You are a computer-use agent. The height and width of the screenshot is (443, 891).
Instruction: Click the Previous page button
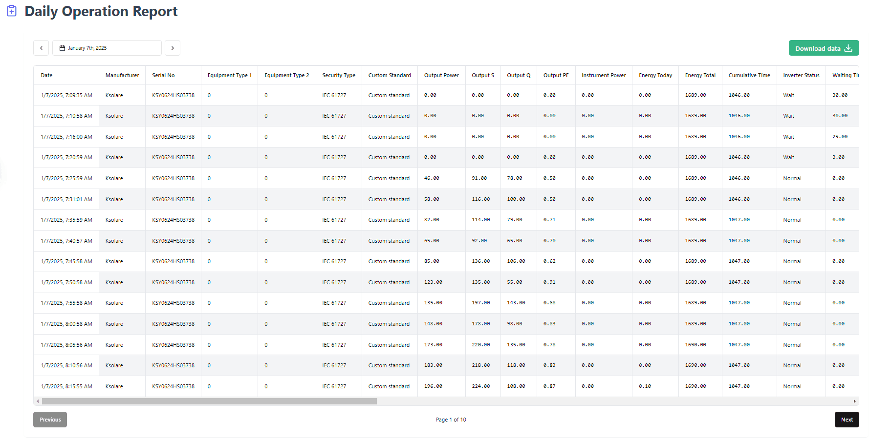pyautogui.click(x=50, y=420)
